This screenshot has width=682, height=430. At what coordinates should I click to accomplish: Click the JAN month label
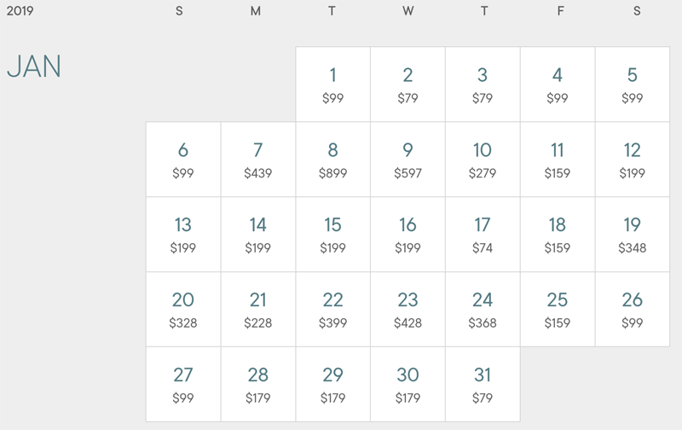coord(34,67)
